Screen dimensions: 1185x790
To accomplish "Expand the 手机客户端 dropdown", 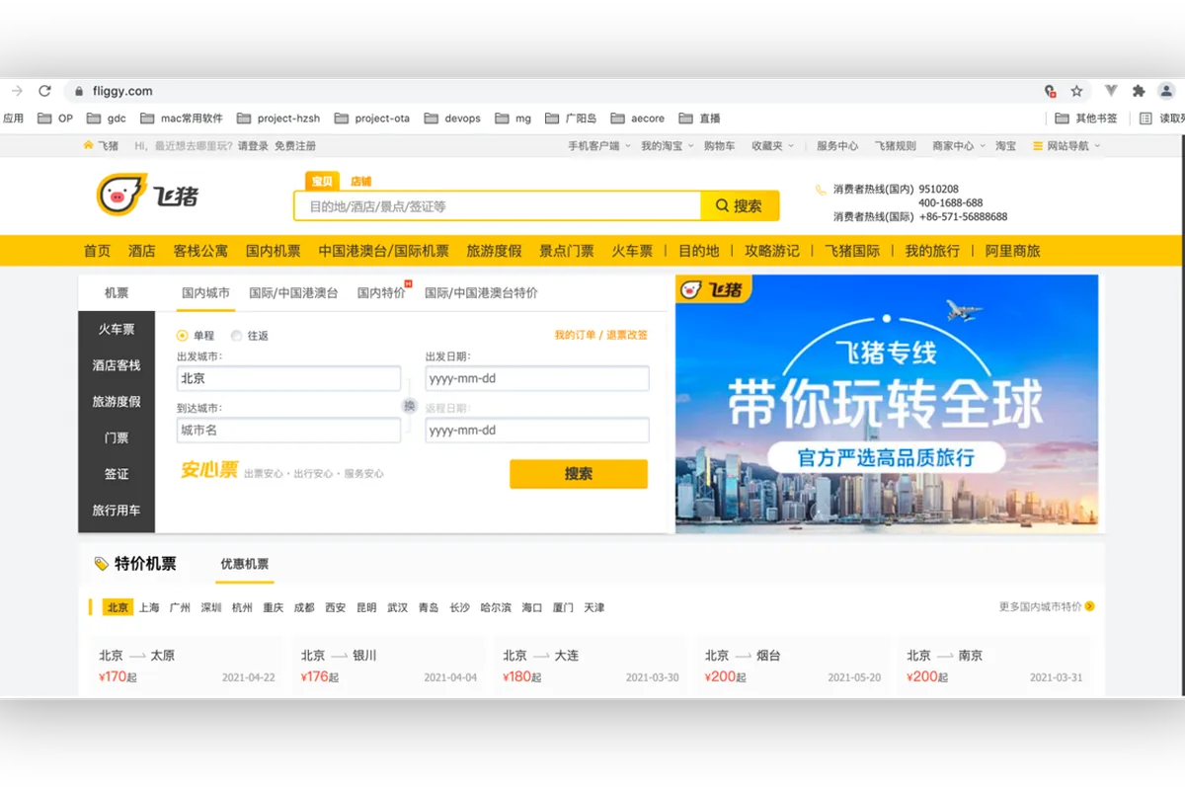I will tap(598, 145).
